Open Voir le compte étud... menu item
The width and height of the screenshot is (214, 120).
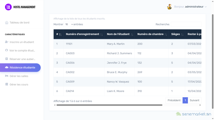[22, 50]
